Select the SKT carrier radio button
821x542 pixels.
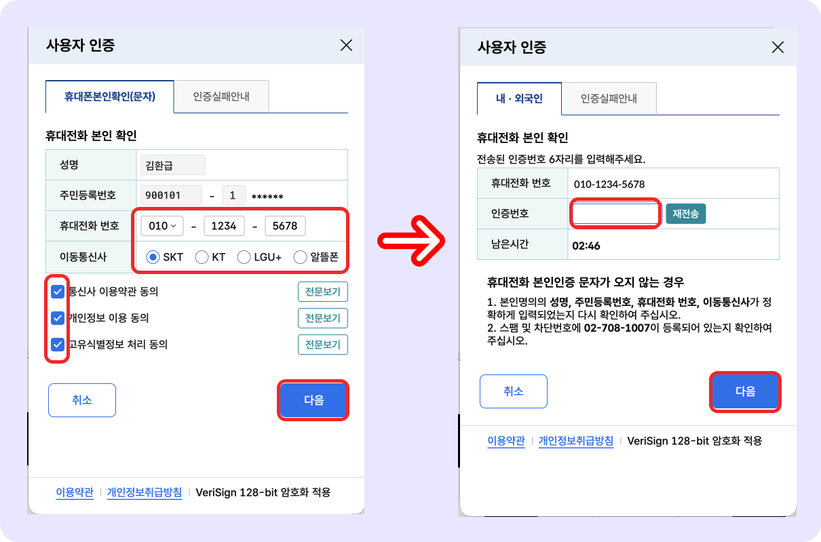pos(154,258)
